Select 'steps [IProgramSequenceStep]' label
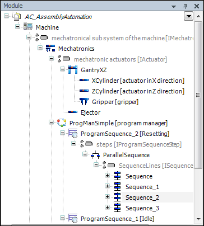204x226 pixels. coord(139,144)
